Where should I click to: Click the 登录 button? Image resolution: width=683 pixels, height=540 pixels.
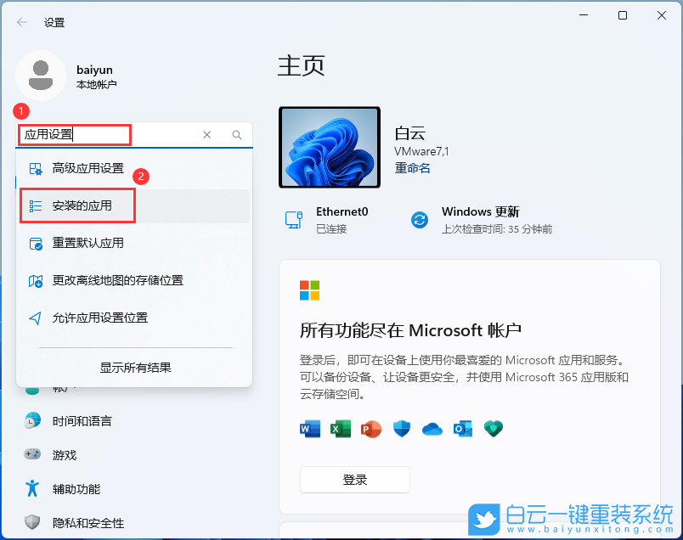click(x=354, y=480)
